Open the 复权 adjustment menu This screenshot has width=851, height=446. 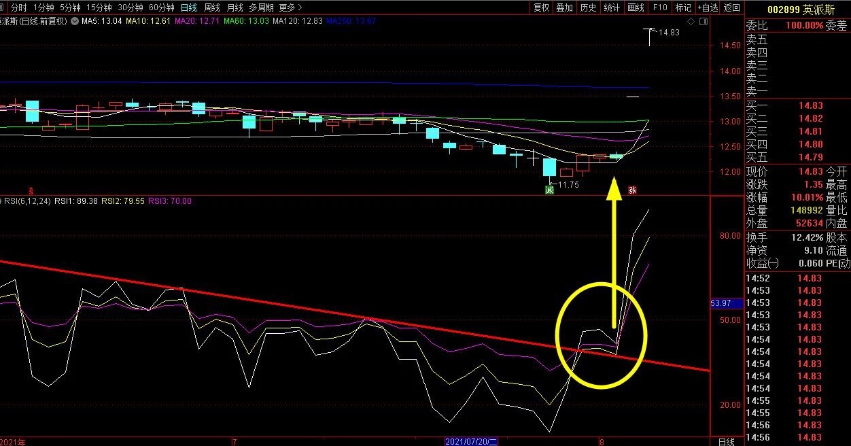pyautogui.click(x=541, y=7)
